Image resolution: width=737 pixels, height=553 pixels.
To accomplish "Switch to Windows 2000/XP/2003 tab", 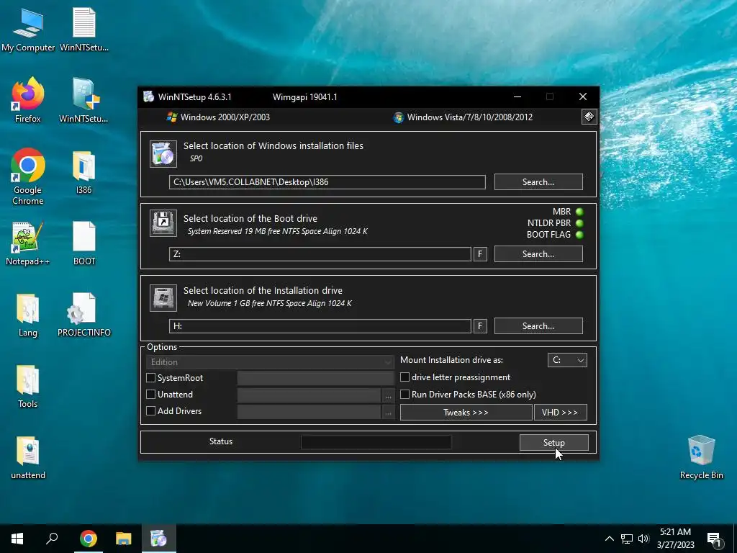I will pos(218,117).
